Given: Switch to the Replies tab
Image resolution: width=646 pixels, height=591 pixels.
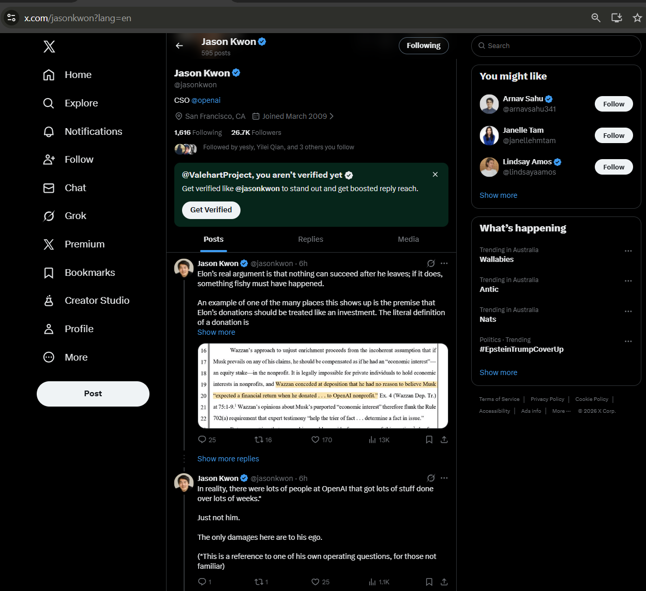Looking at the screenshot, I should [x=310, y=239].
